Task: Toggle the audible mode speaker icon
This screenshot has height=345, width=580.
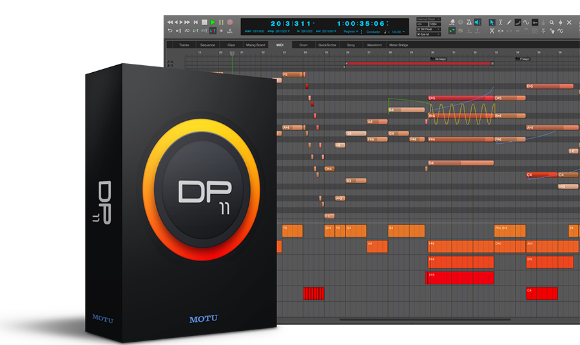Action: (x=478, y=23)
